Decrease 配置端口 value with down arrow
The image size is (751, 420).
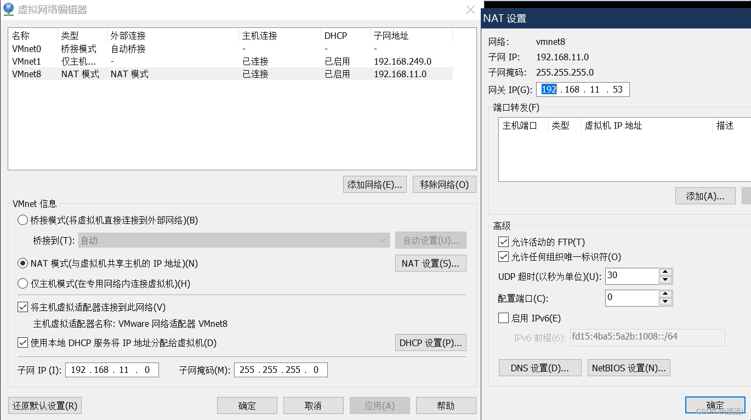point(665,302)
